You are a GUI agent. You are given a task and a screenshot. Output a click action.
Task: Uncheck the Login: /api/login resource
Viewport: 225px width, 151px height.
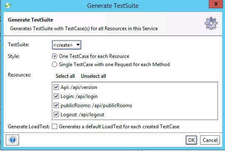click(56, 96)
